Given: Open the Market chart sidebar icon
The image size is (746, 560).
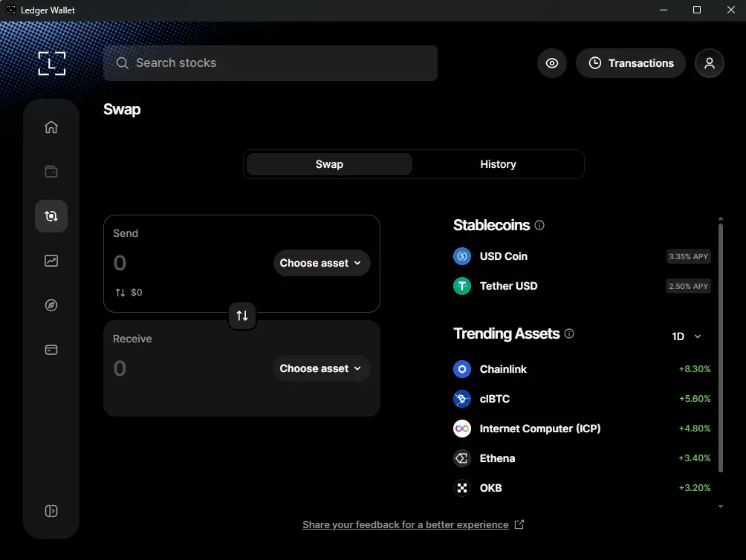Looking at the screenshot, I should coord(51,261).
